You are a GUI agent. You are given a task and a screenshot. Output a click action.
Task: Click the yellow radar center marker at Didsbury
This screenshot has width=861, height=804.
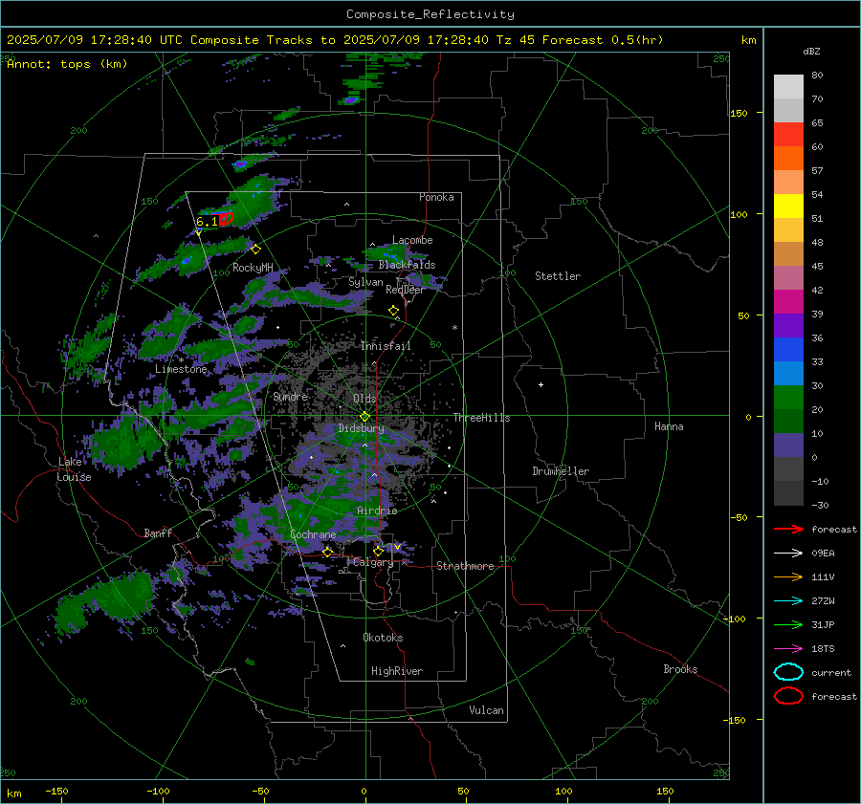pyautogui.click(x=364, y=417)
